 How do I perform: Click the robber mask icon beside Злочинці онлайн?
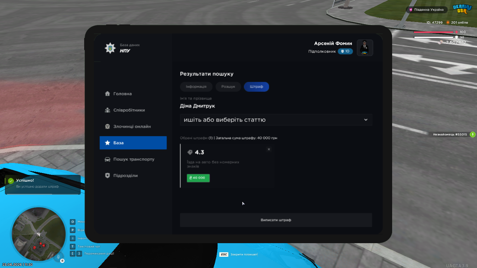click(107, 127)
